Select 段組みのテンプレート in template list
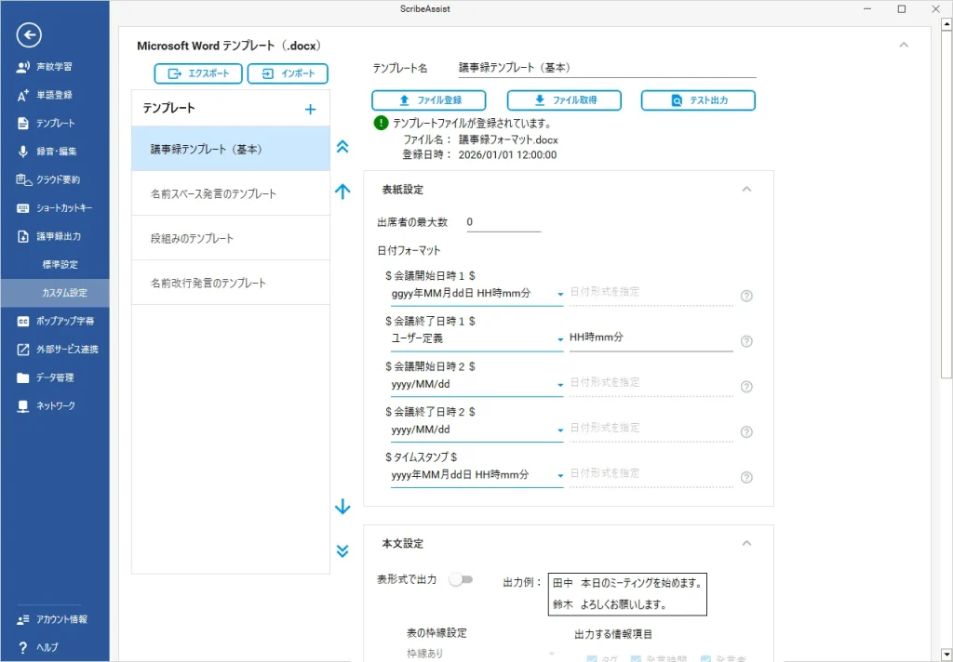Screen dimensions: 953x662 pos(192,238)
